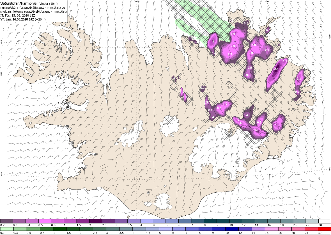Select the darkest green swatch labeled 1 in the lower legend
This screenshot has height=235, width=331.
pos(60,229)
